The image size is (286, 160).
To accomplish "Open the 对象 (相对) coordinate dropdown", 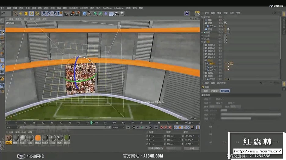I will pos(156,148).
